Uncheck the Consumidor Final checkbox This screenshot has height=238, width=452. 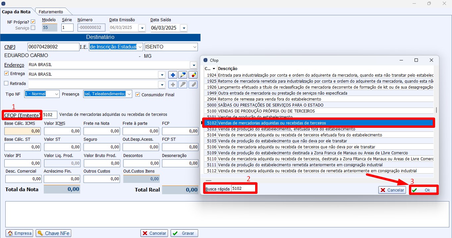[138, 94]
